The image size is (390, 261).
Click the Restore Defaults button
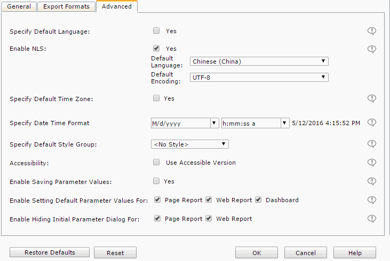point(50,252)
